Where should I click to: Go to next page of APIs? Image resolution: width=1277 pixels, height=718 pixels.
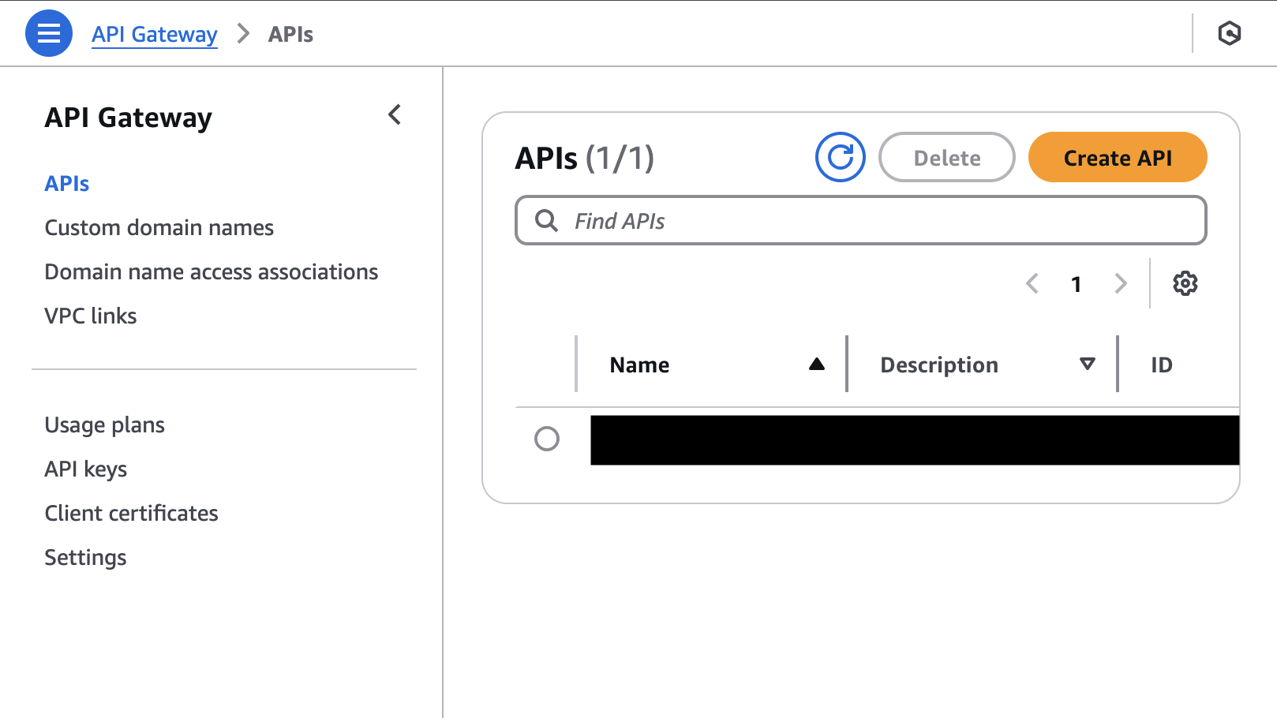[1120, 283]
